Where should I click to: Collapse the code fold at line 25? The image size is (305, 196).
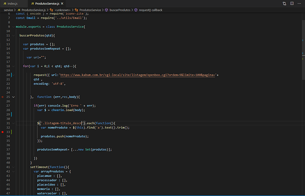[x=13, y=97]
